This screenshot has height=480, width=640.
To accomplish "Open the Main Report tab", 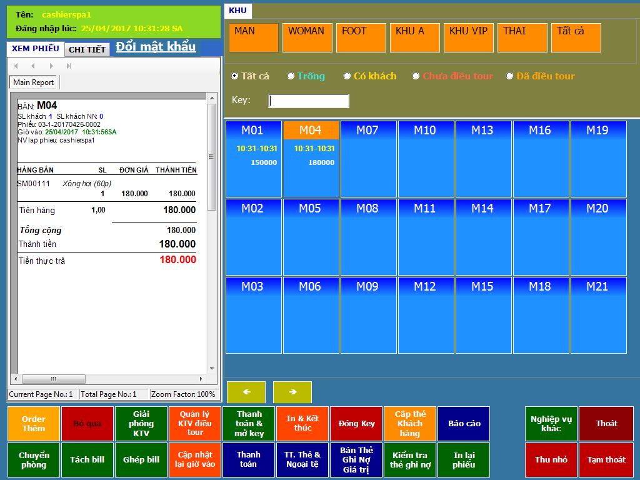I will 34,82.
